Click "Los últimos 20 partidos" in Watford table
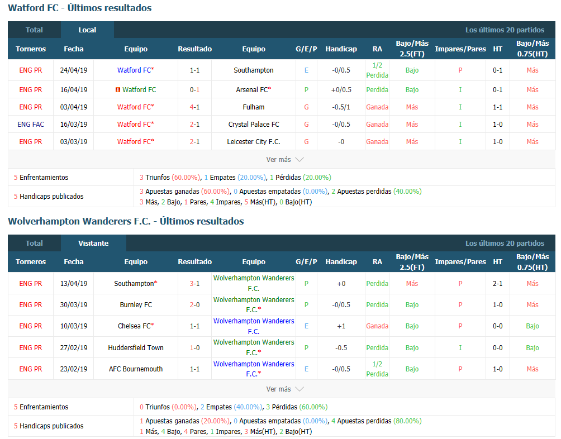Screen dimensions: 561x439 [505, 30]
